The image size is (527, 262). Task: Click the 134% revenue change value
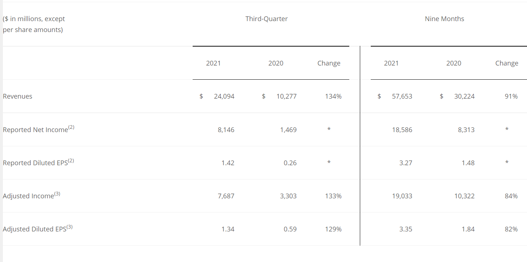coord(333,96)
